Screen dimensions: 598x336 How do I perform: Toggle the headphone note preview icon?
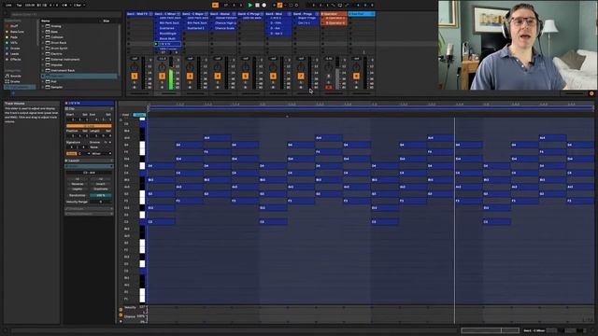121,120
